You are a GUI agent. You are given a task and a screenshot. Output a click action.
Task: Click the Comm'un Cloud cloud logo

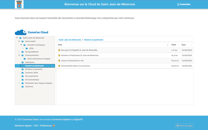(x=21, y=32)
